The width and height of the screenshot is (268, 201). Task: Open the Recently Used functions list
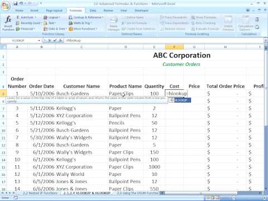28,23
